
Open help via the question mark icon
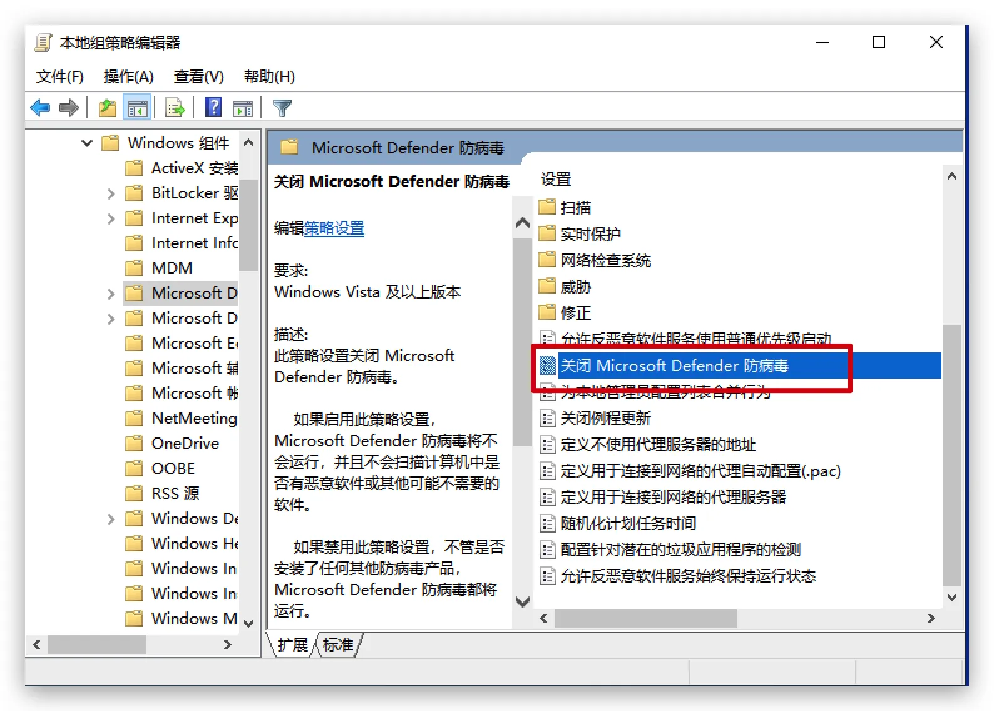(213, 108)
